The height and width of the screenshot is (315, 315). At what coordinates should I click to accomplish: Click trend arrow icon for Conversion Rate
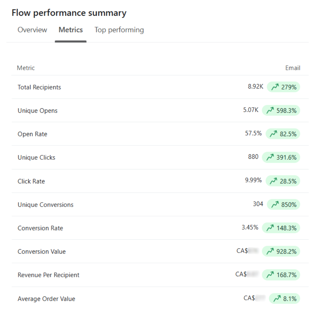[270, 228]
